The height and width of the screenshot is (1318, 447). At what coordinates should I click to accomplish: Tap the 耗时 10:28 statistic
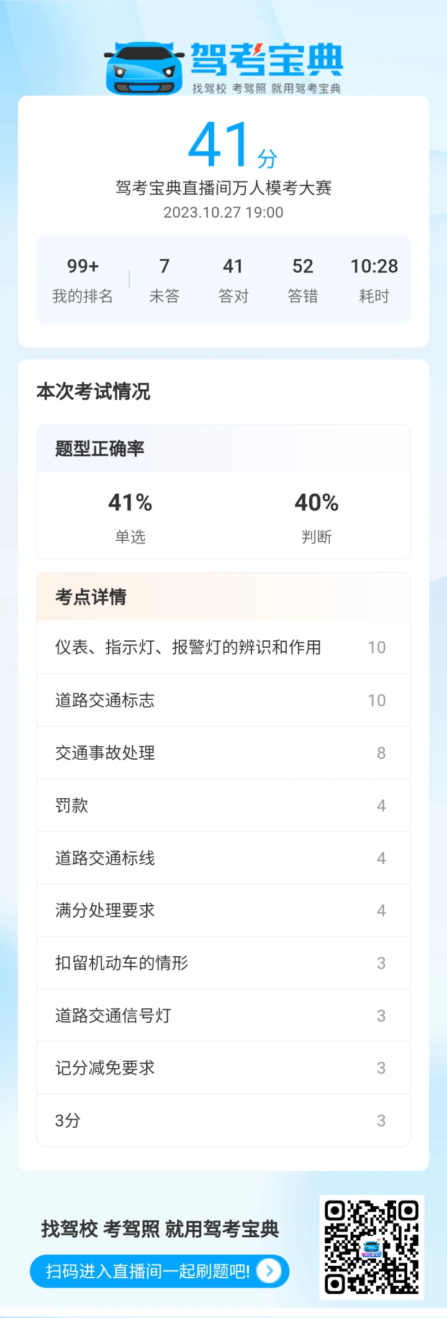pos(374,280)
